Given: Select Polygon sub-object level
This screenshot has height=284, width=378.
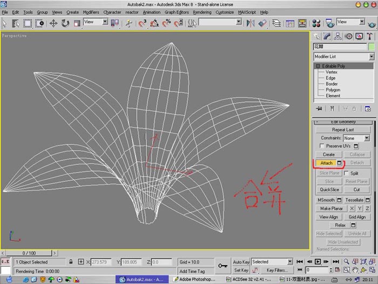Looking at the screenshot, I should (x=333, y=90).
